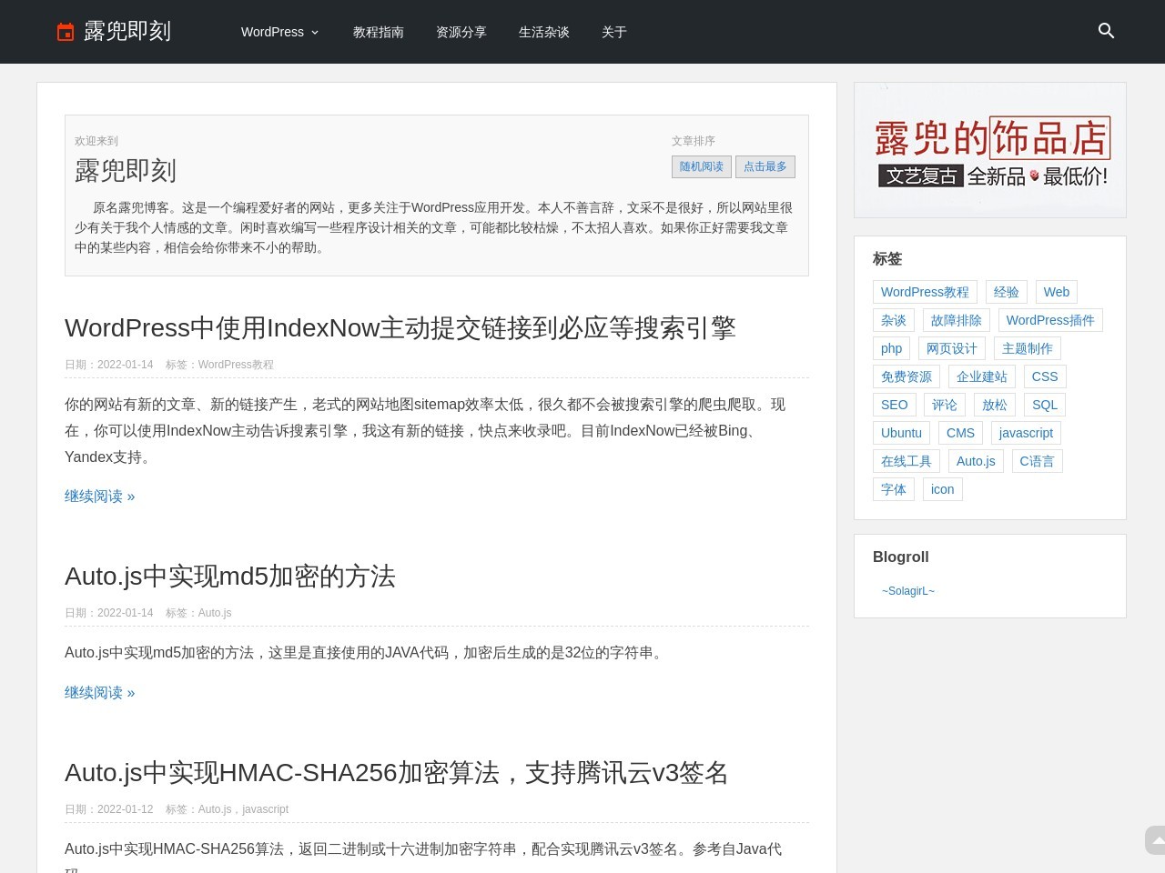Open the 资源分享 menu item
Viewport: 1165px width, 873px height.
point(461,32)
